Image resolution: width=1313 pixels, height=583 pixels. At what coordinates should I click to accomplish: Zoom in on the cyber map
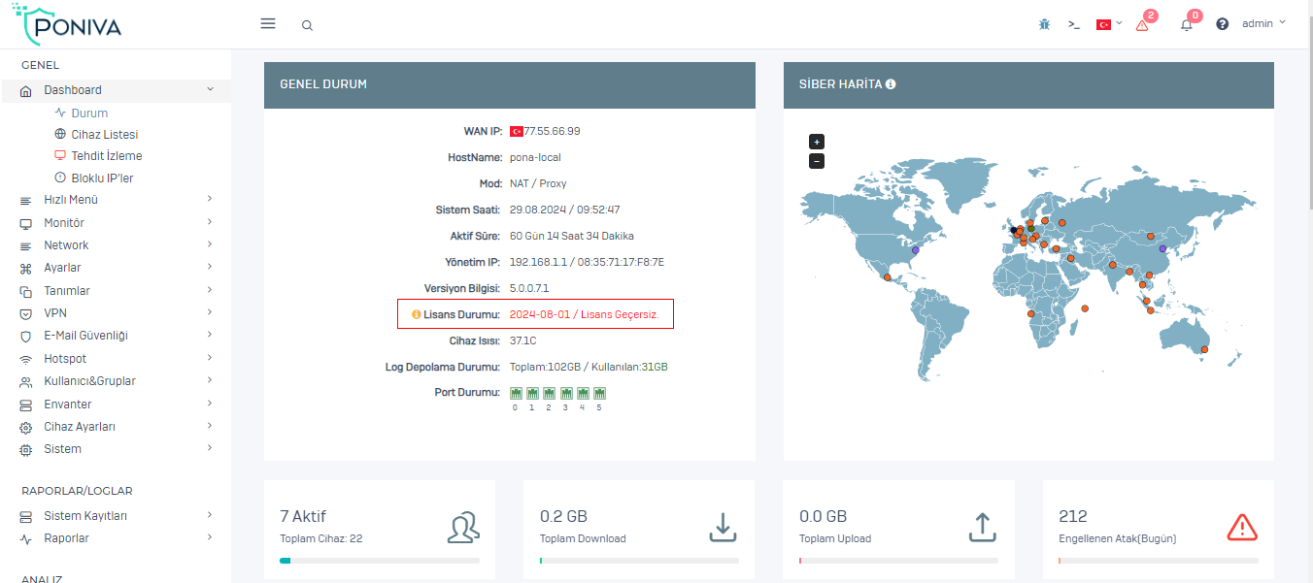coord(817,142)
